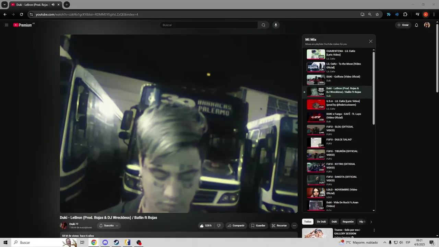Open the install/cast icon in address bar

pyautogui.click(x=363, y=14)
